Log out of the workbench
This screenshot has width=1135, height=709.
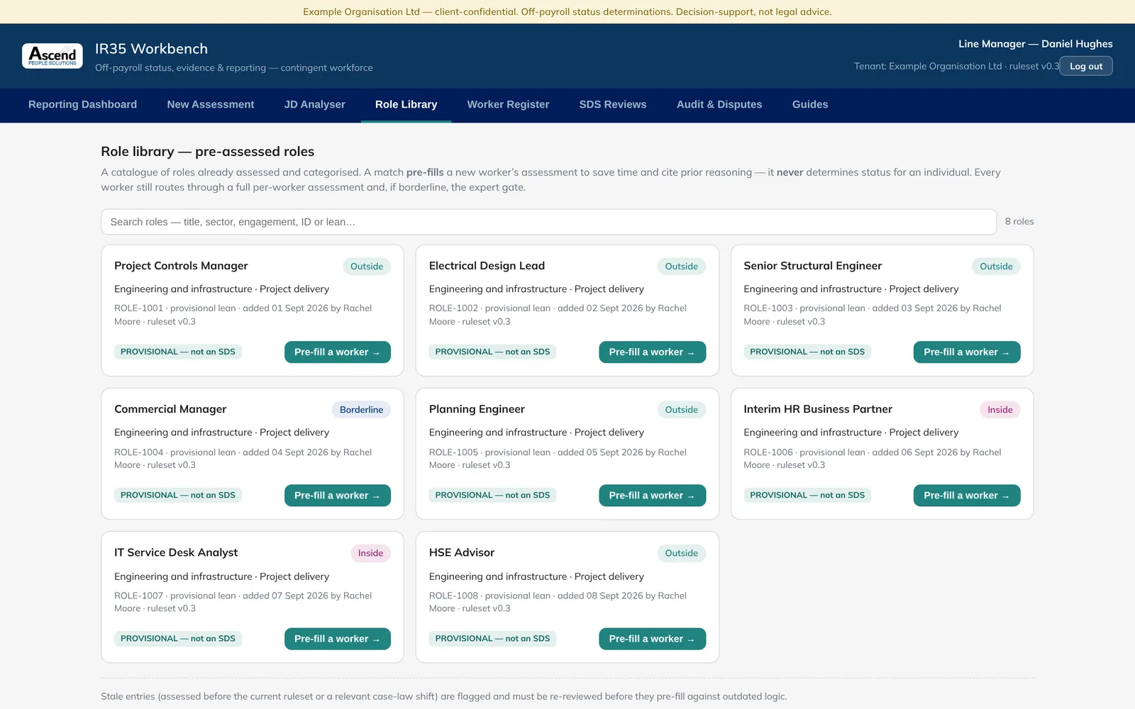(1086, 66)
